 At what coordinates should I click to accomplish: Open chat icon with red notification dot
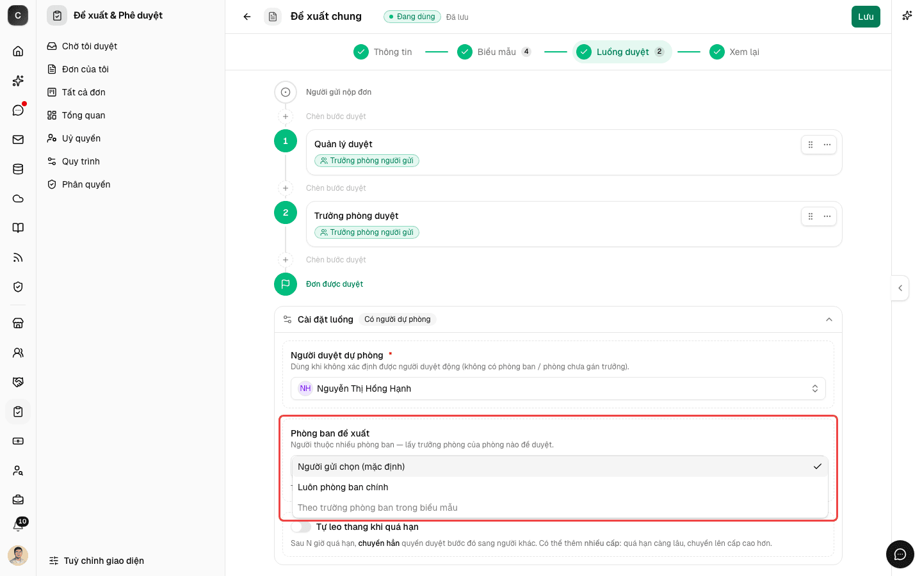(18, 110)
